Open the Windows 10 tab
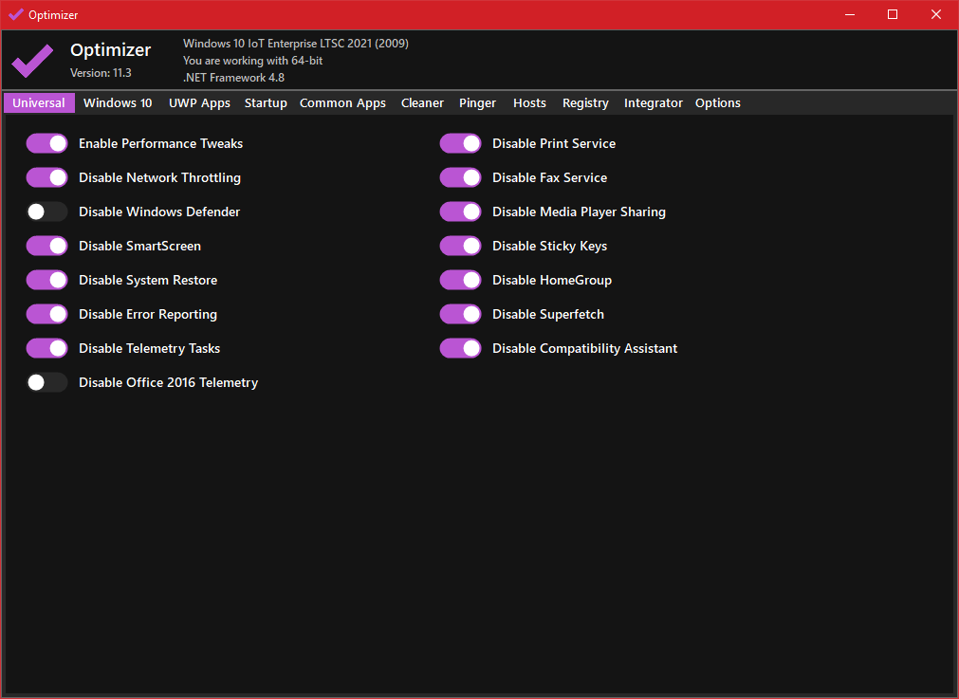 (x=118, y=103)
